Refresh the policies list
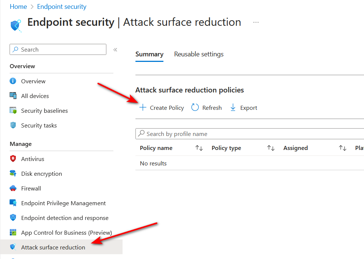Screen dimensions: 364x259 click(206, 108)
